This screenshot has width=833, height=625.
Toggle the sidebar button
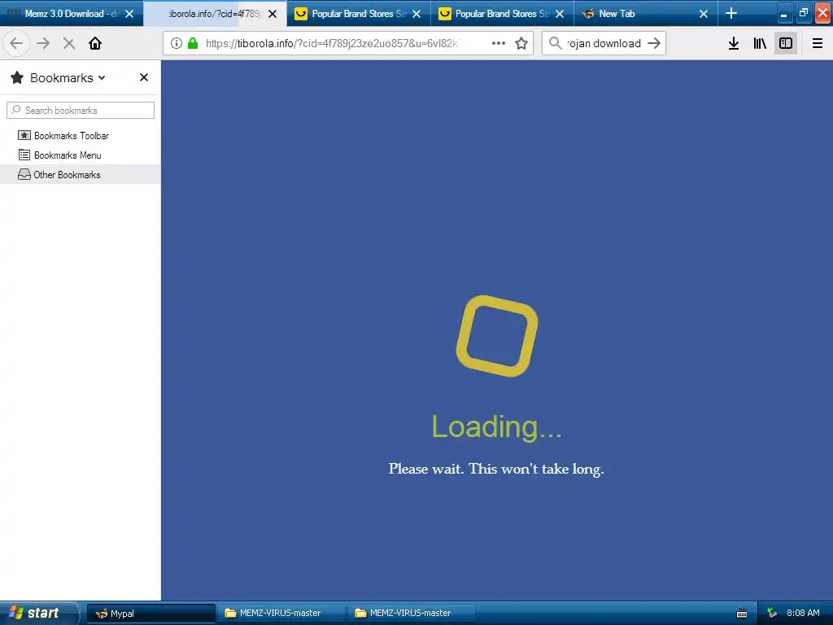(x=786, y=43)
